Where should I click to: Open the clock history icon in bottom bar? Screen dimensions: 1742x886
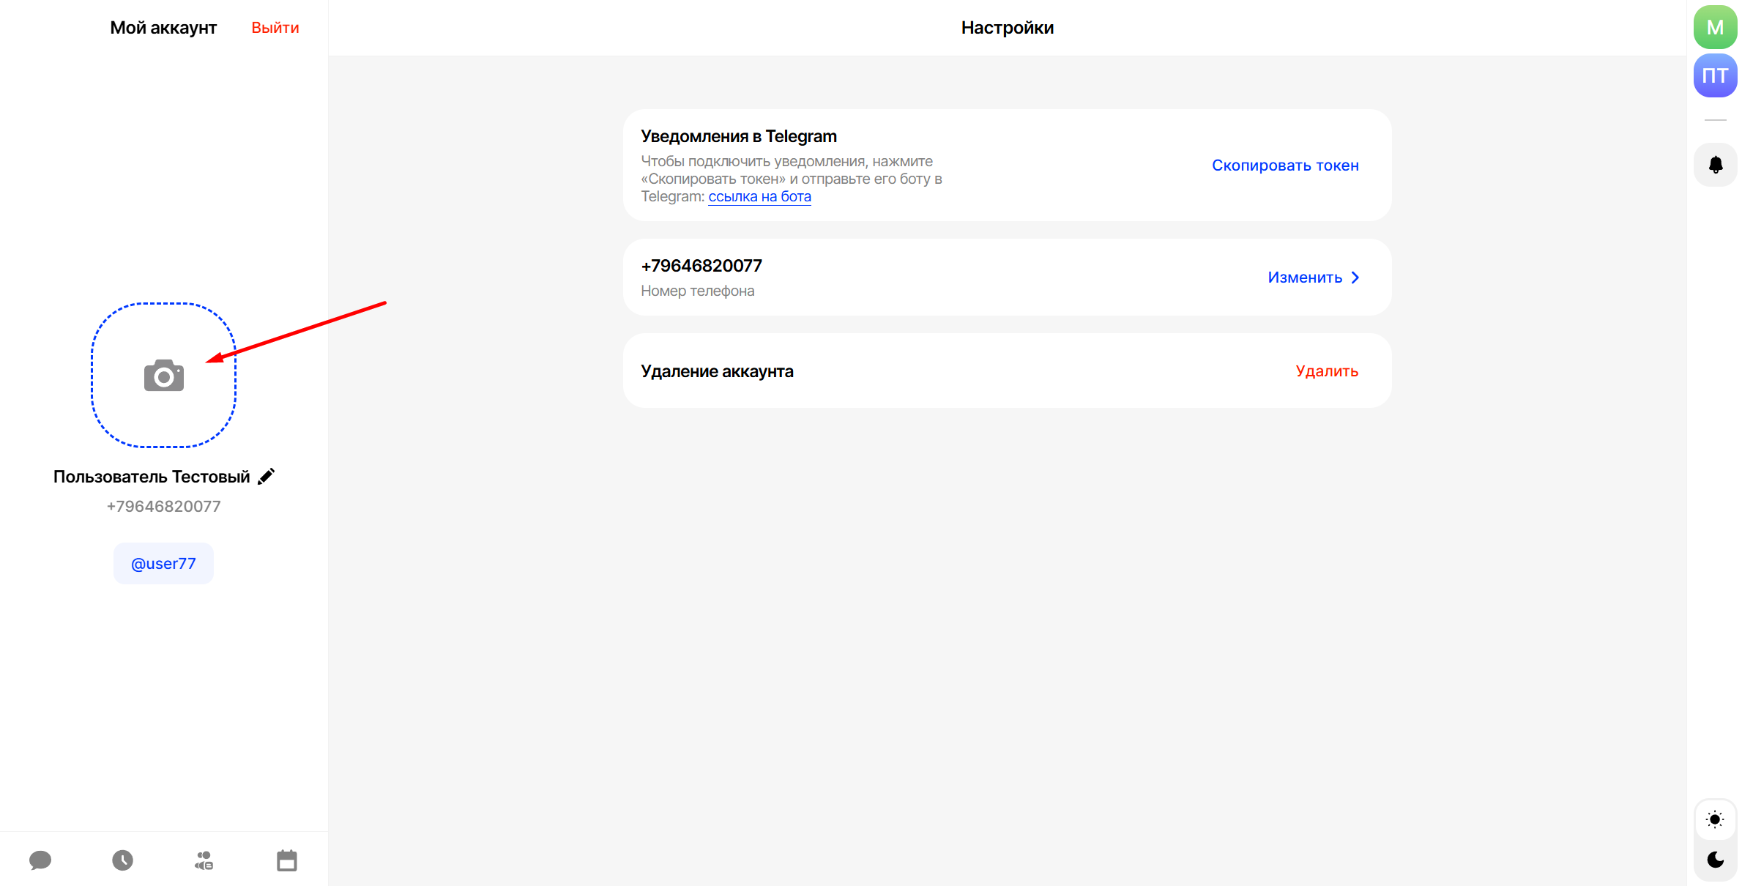[122, 860]
